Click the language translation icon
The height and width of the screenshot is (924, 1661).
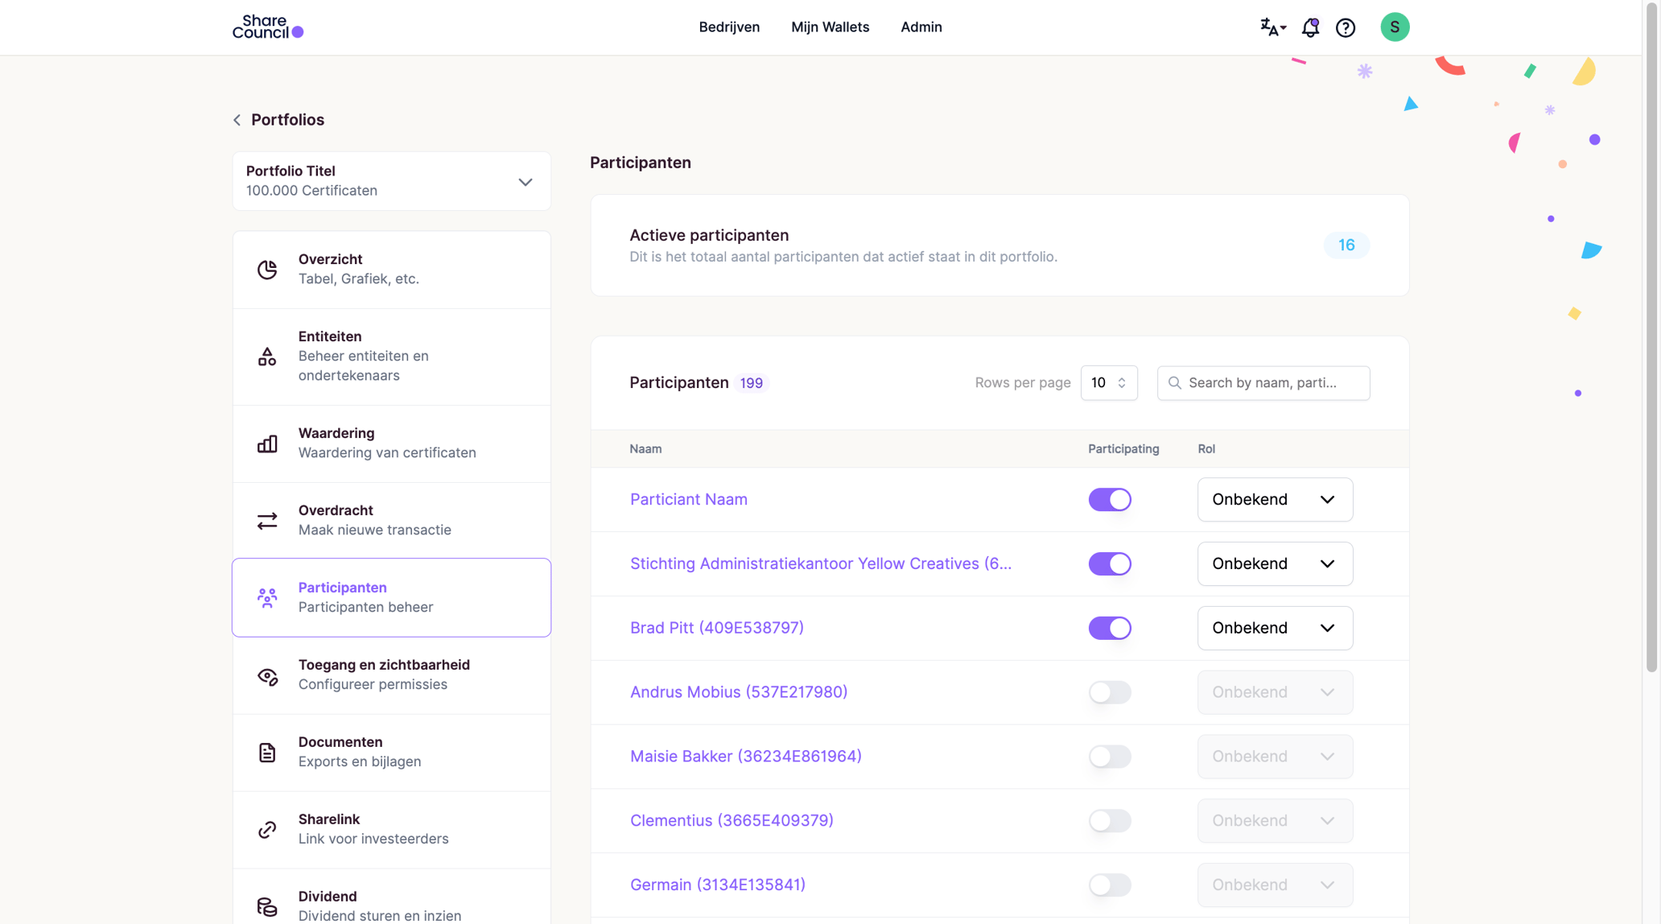pos(1272,27)
